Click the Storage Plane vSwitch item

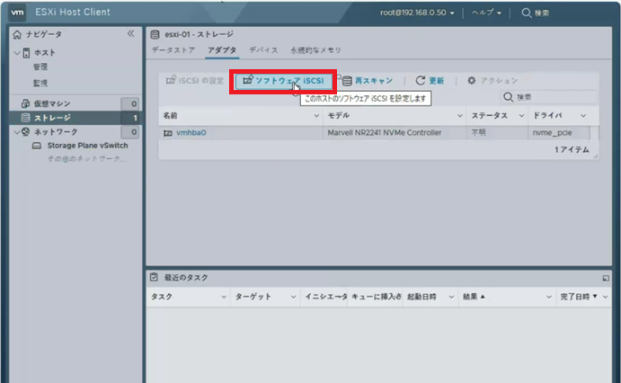(x=85, y=145)
